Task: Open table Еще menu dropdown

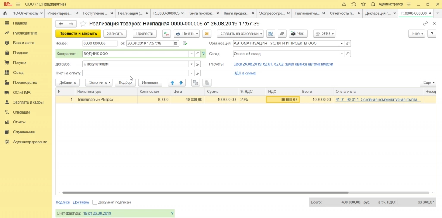Action: (428, 82)
